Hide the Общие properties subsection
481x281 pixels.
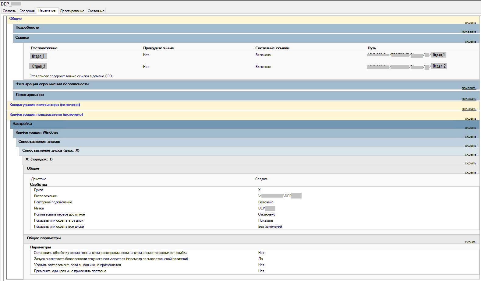coord(470,173)
